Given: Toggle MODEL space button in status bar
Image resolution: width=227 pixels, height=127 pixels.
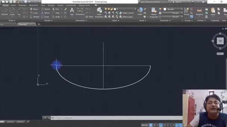Looking at the screenshot, I should point(145,125).
